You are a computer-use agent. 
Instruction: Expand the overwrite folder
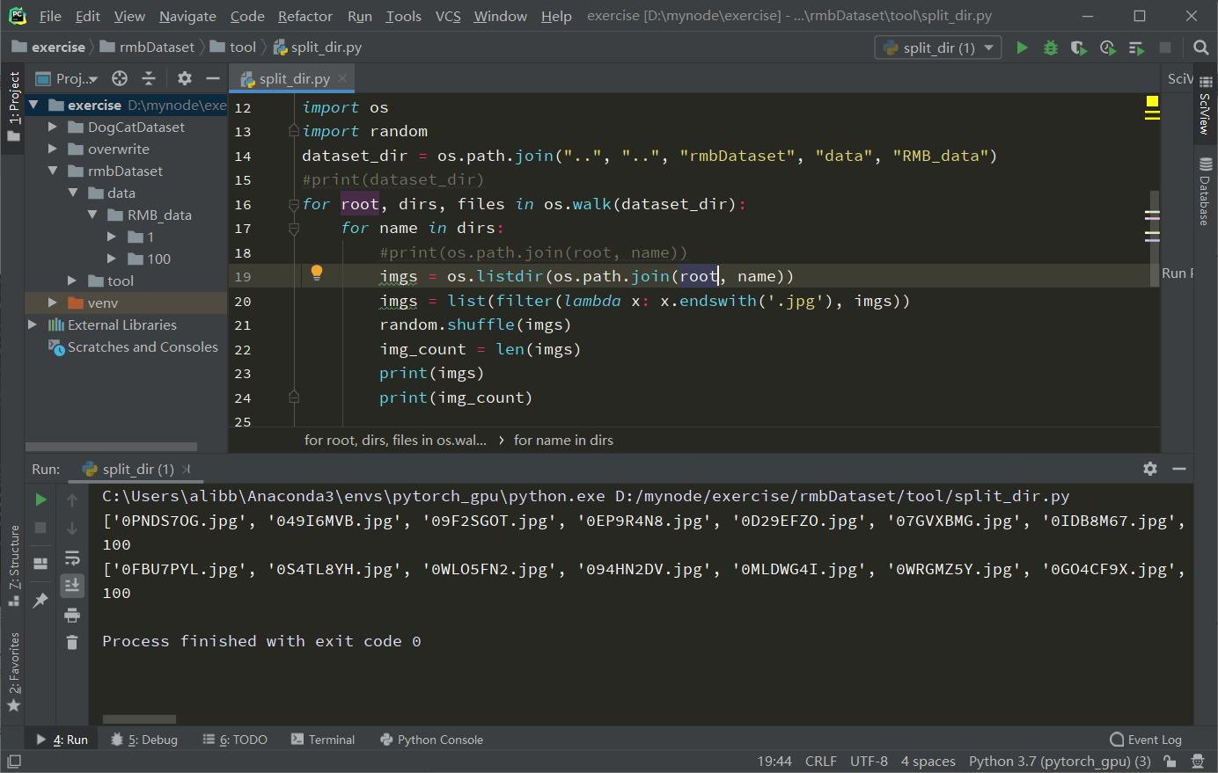tap(53, 149)
